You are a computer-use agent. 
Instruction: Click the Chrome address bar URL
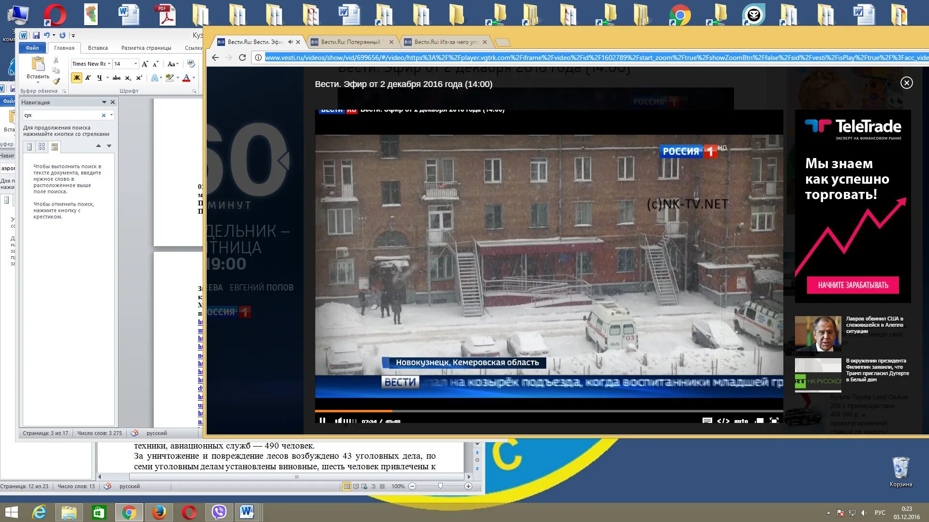[x=596, y=58]
